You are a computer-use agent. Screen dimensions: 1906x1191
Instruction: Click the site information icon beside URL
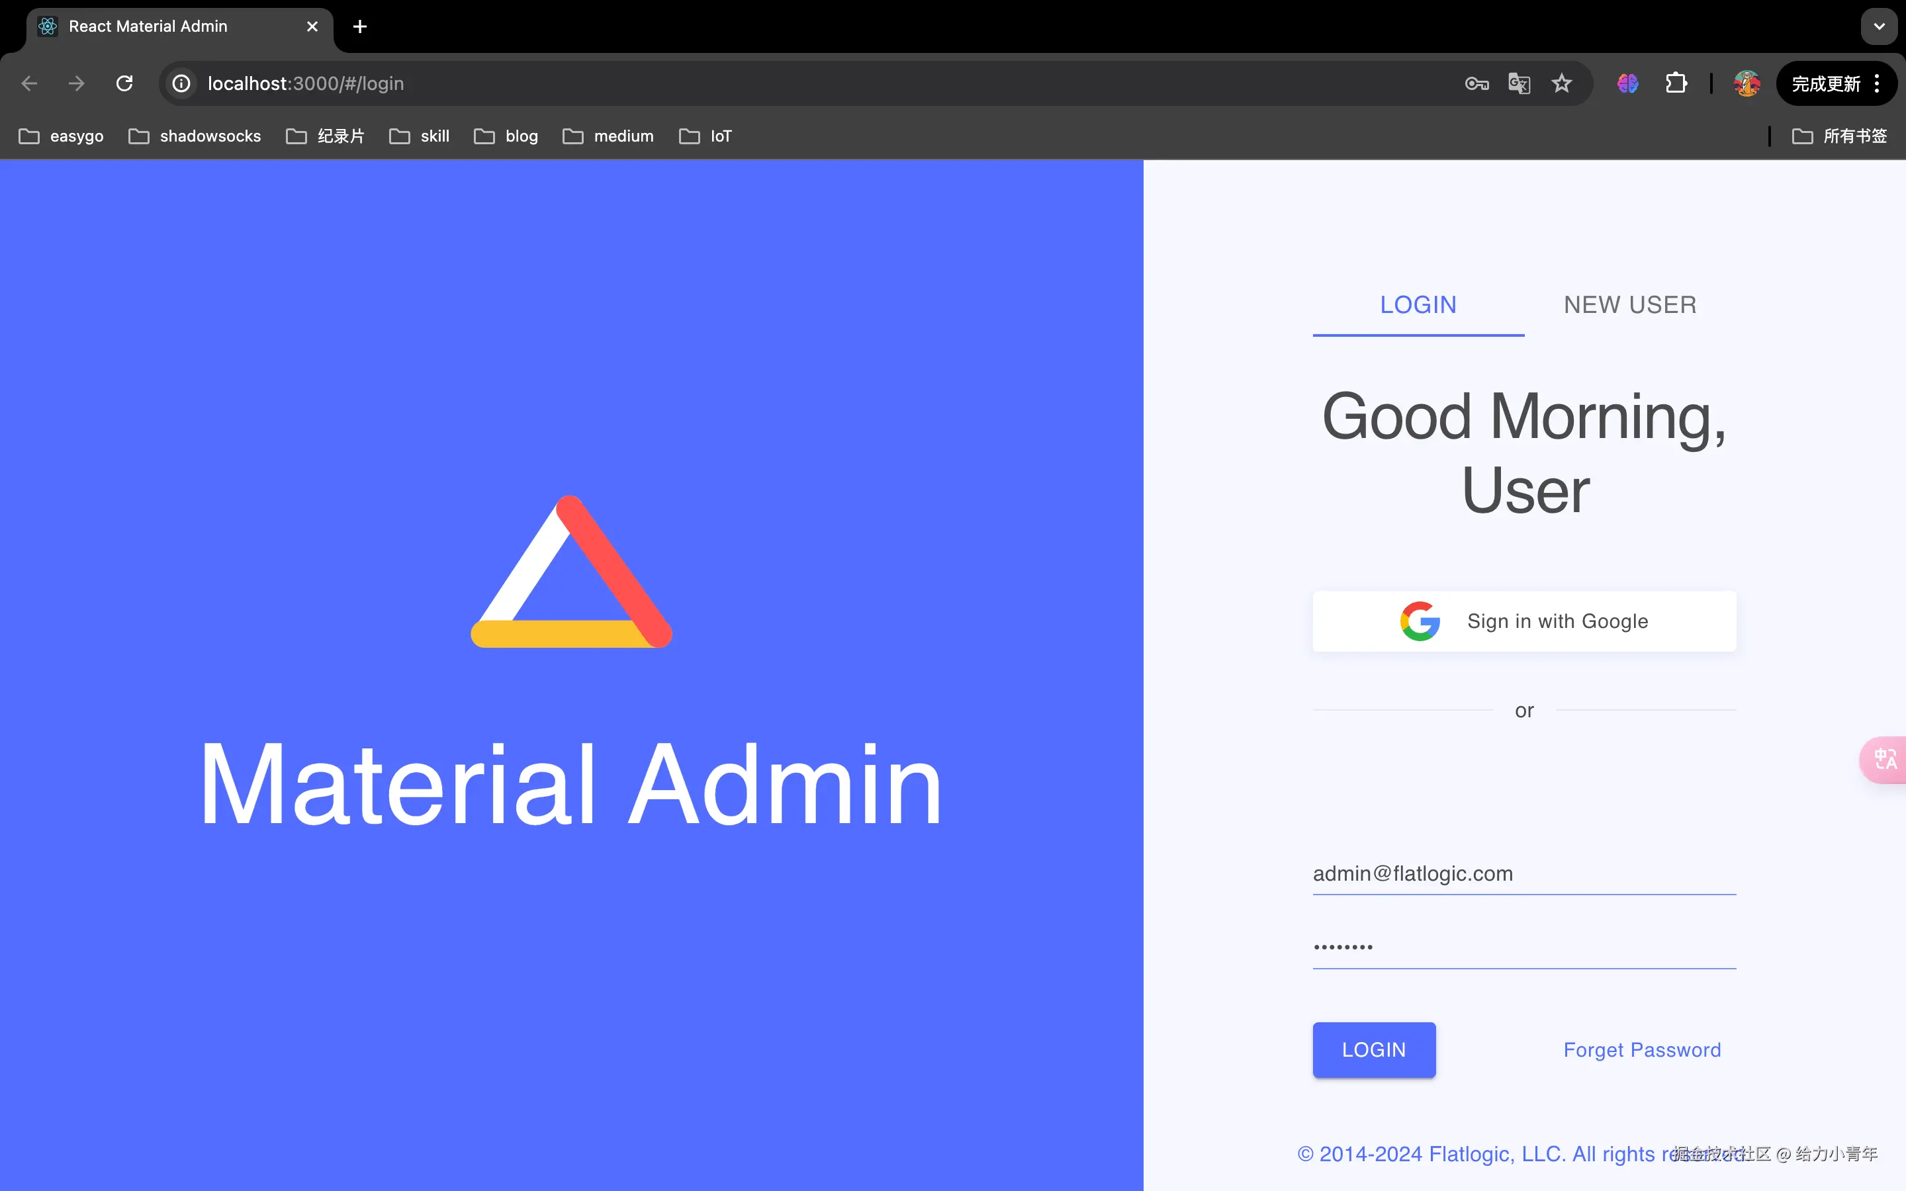pos(181,83)
